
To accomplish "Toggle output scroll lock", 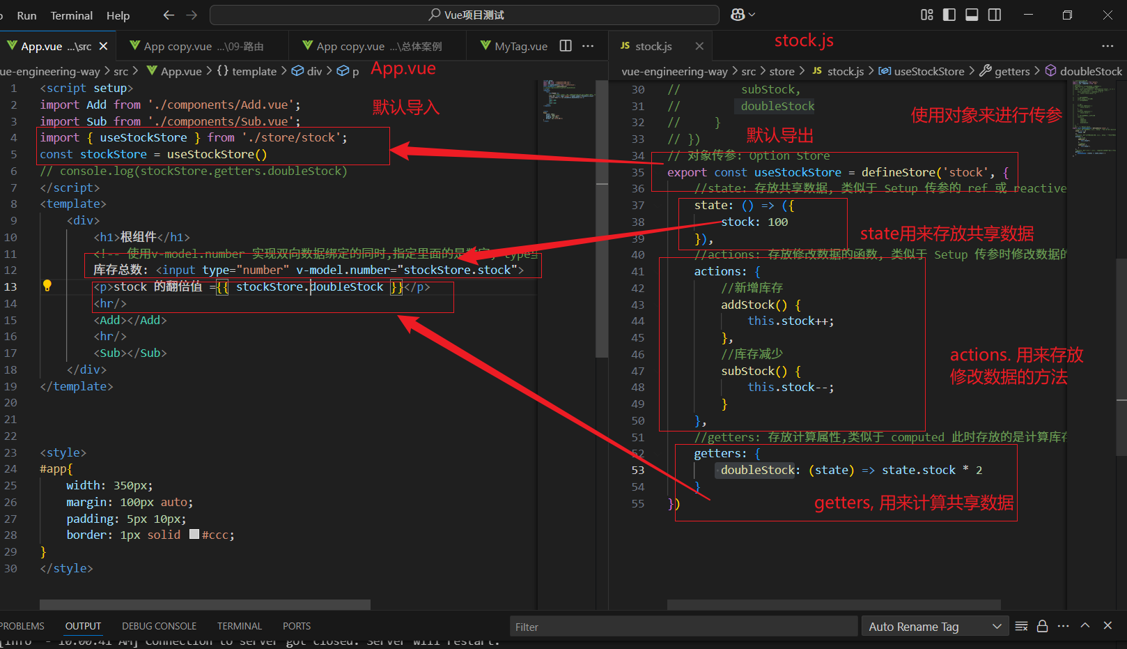I will pyautogui.click(x=1042, y=626).
